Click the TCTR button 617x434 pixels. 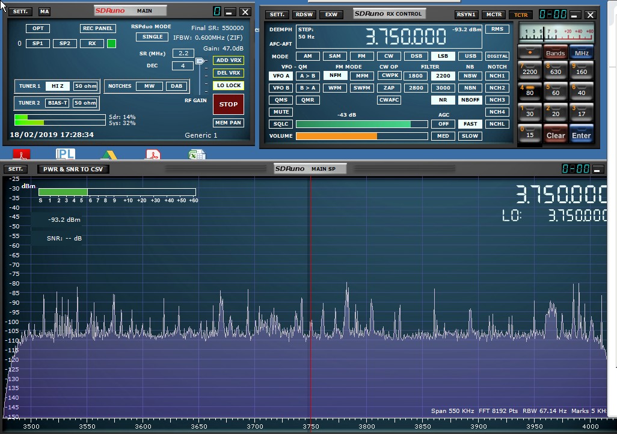tap(521, 15)
